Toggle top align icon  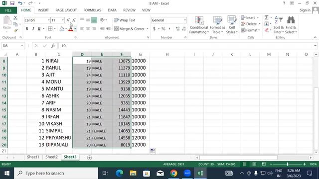pos(82,20)
